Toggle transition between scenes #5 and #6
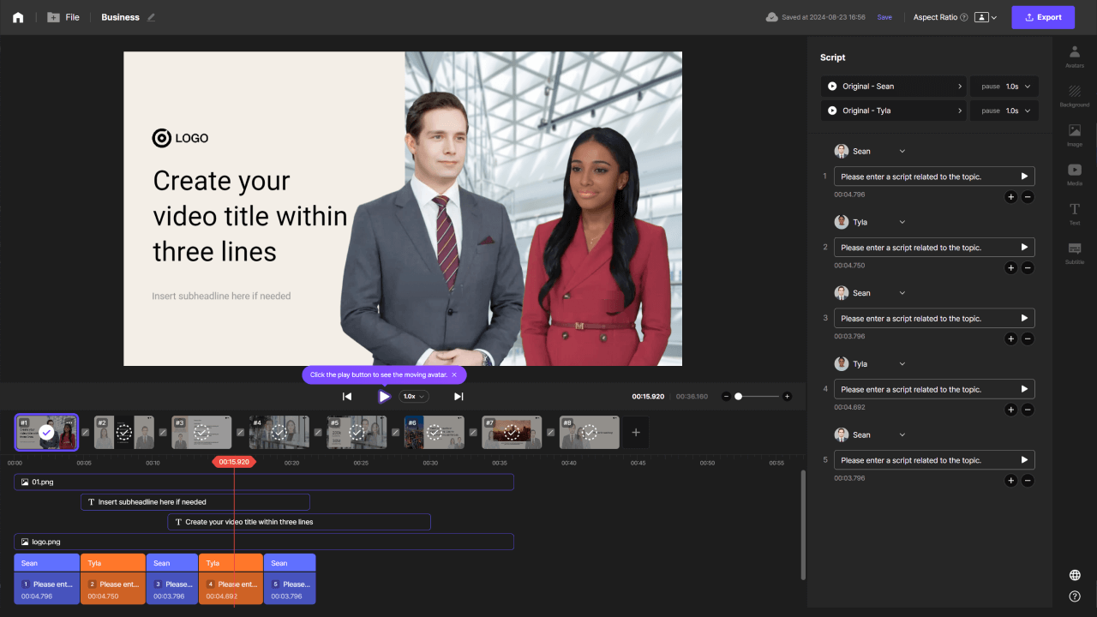1097x617 pixels. click(395, 433)
